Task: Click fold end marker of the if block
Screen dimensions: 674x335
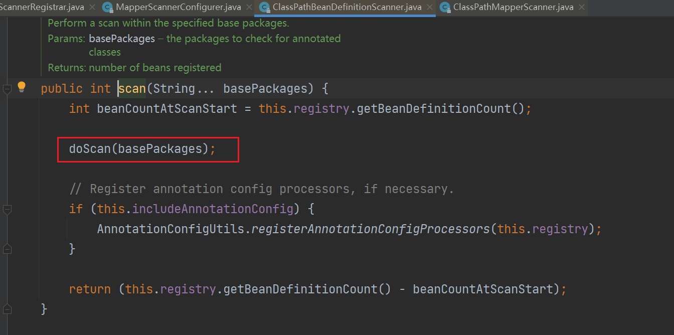Action: 7,249
